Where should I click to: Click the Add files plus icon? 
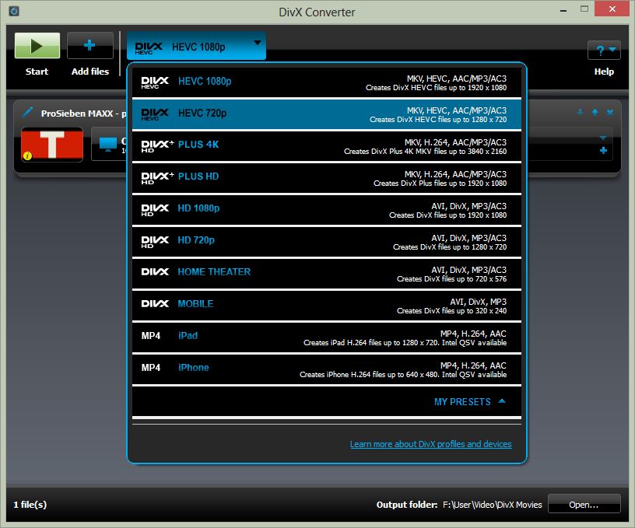point(90,45)
